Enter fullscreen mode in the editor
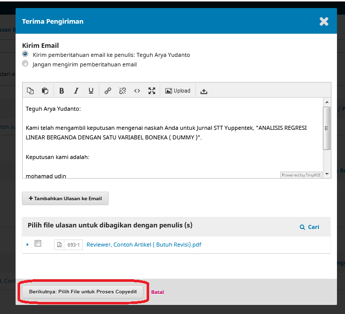This screenshot has height=314, width=345. 152,91
